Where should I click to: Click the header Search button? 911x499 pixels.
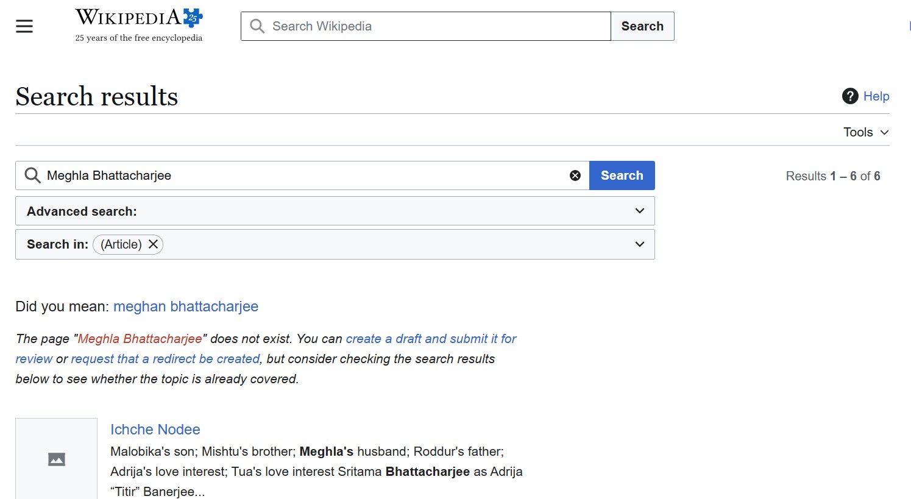pyautogui.click(x=642, y=26)
